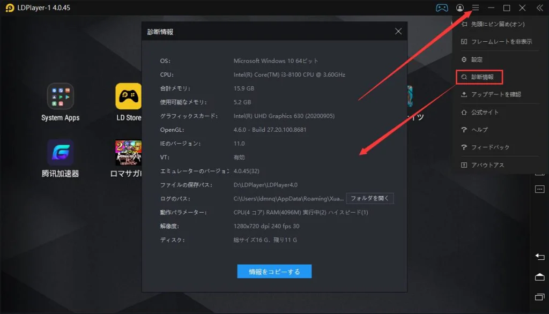Image resolution: width=549 pixels, height=314 pixels.
Task: Click 情報をコピーする button
Action: (274, 271)
